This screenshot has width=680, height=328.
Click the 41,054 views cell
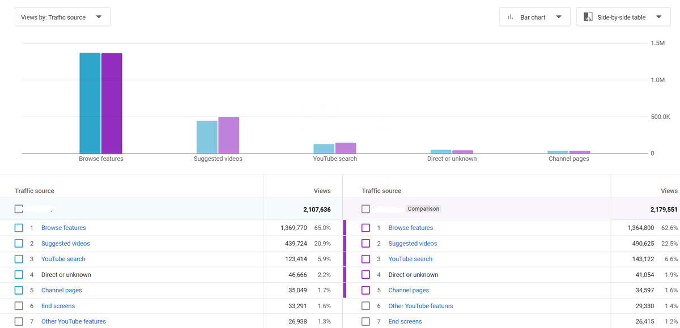[644, 275]
